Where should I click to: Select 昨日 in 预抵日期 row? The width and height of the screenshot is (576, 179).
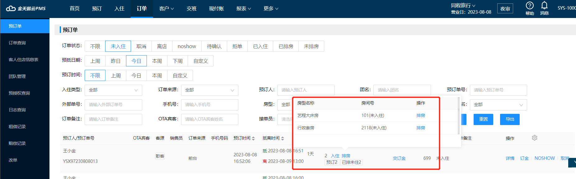tap(116, 61)
